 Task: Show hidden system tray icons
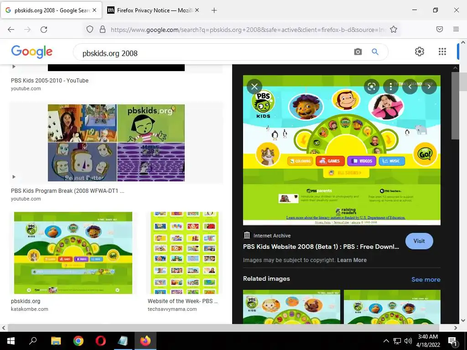point(386,341)
